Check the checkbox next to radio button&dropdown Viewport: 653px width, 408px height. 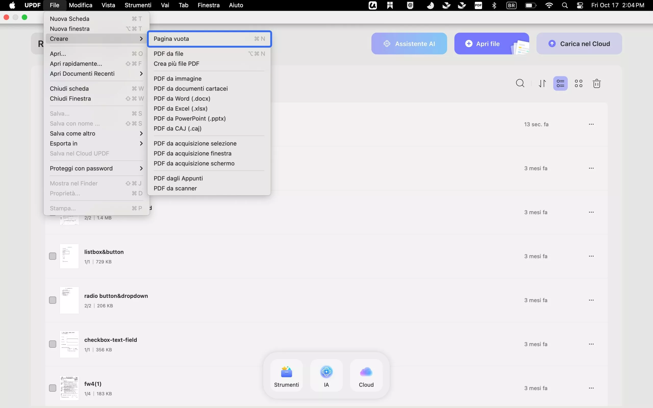(53, 300)
